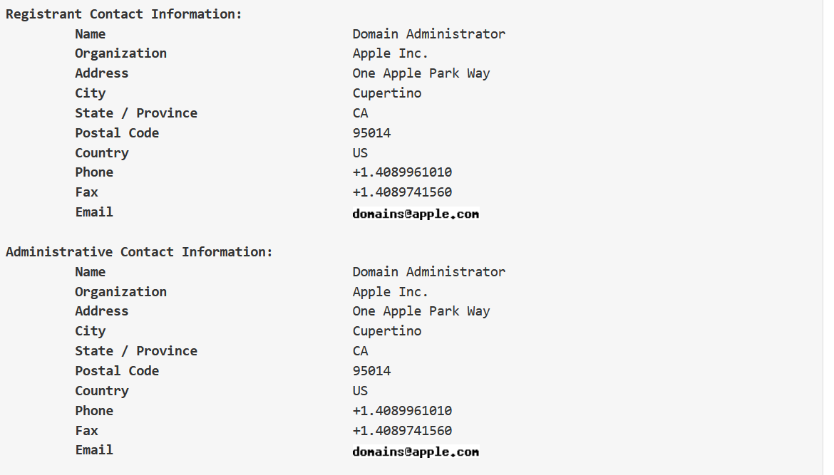The width and height of the screenshot is (834, 475).
Task: Click the 'Country' label under Registrant Contact
Action: pos(102,153)
